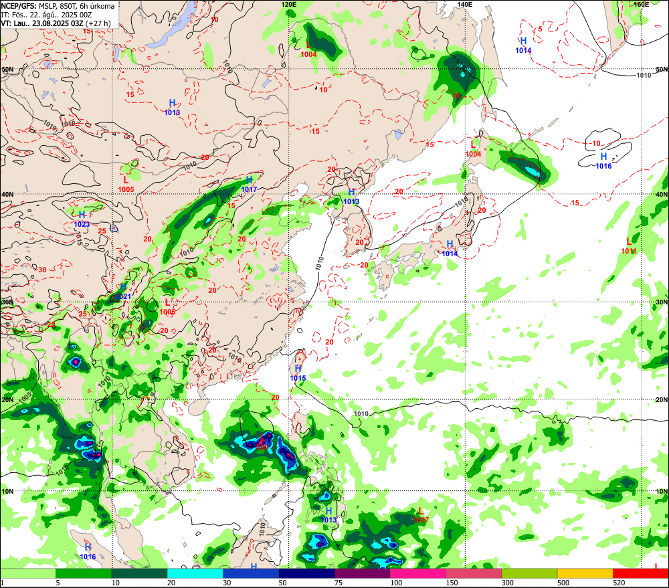Click the orange 500–520 legend swatch

click(x=585, y=573)
